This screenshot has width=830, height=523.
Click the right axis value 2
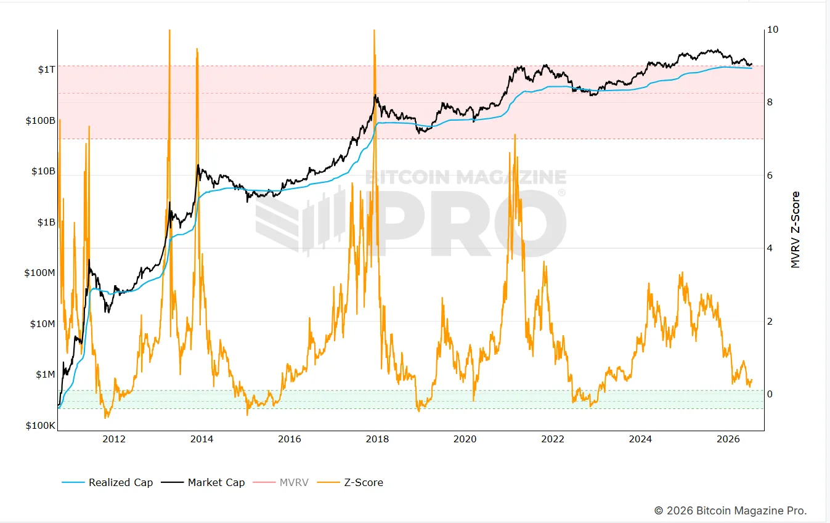771,321
